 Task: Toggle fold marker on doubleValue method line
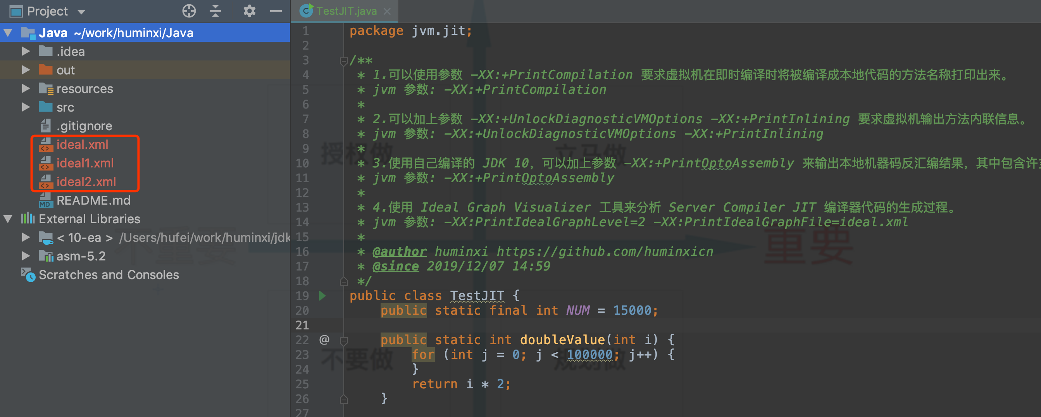[343, 340]
